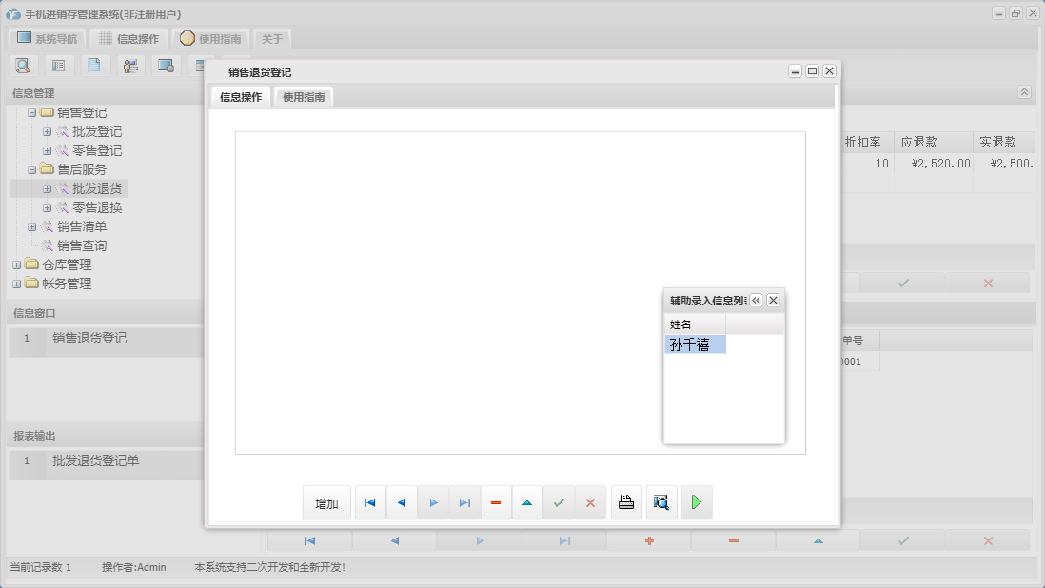Select 批发退货登记单 in 报表输出 list
Viewport: 1045px width, 588px height.
point(96,461)
